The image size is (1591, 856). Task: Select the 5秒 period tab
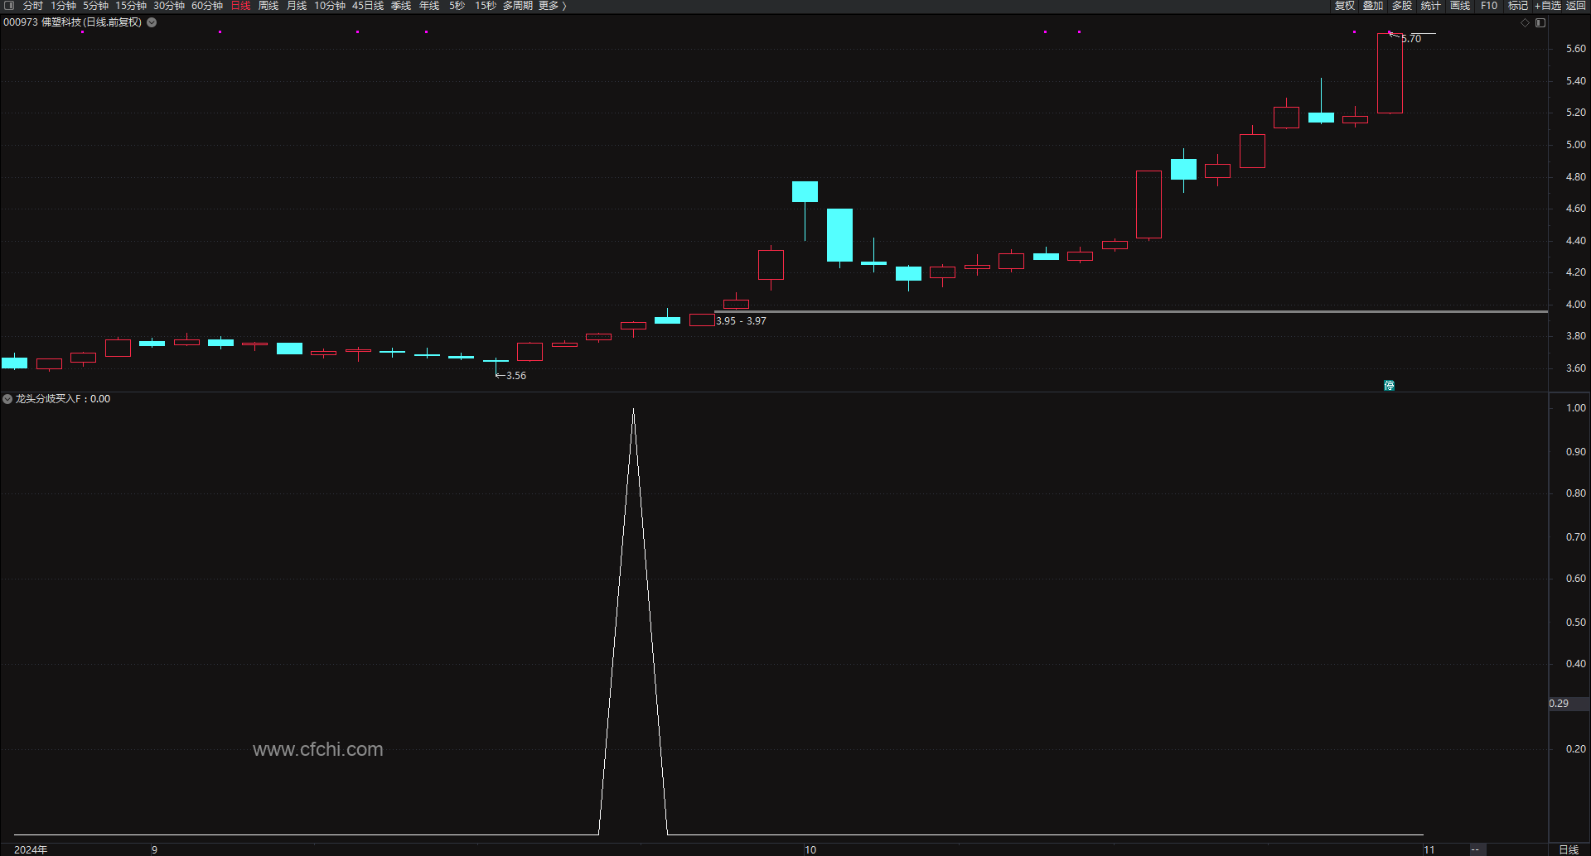[457, 6]
